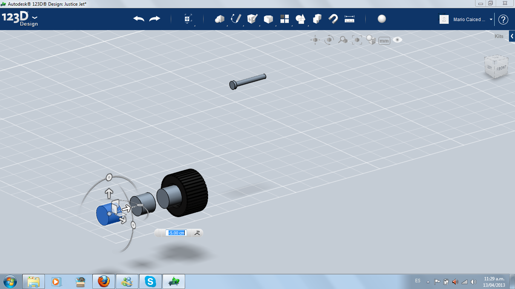Click the ES language indicator

click(418, 281)
